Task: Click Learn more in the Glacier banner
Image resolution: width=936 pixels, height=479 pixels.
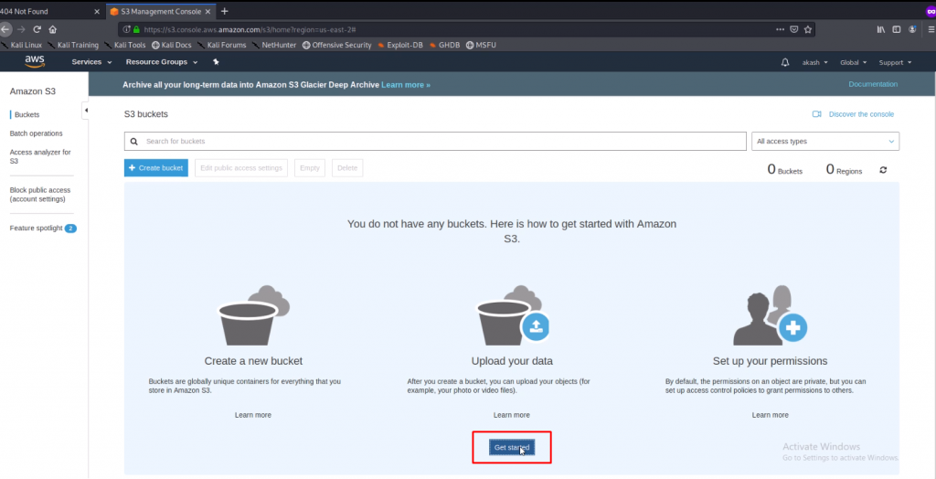Action: click(x=406, y=85)
